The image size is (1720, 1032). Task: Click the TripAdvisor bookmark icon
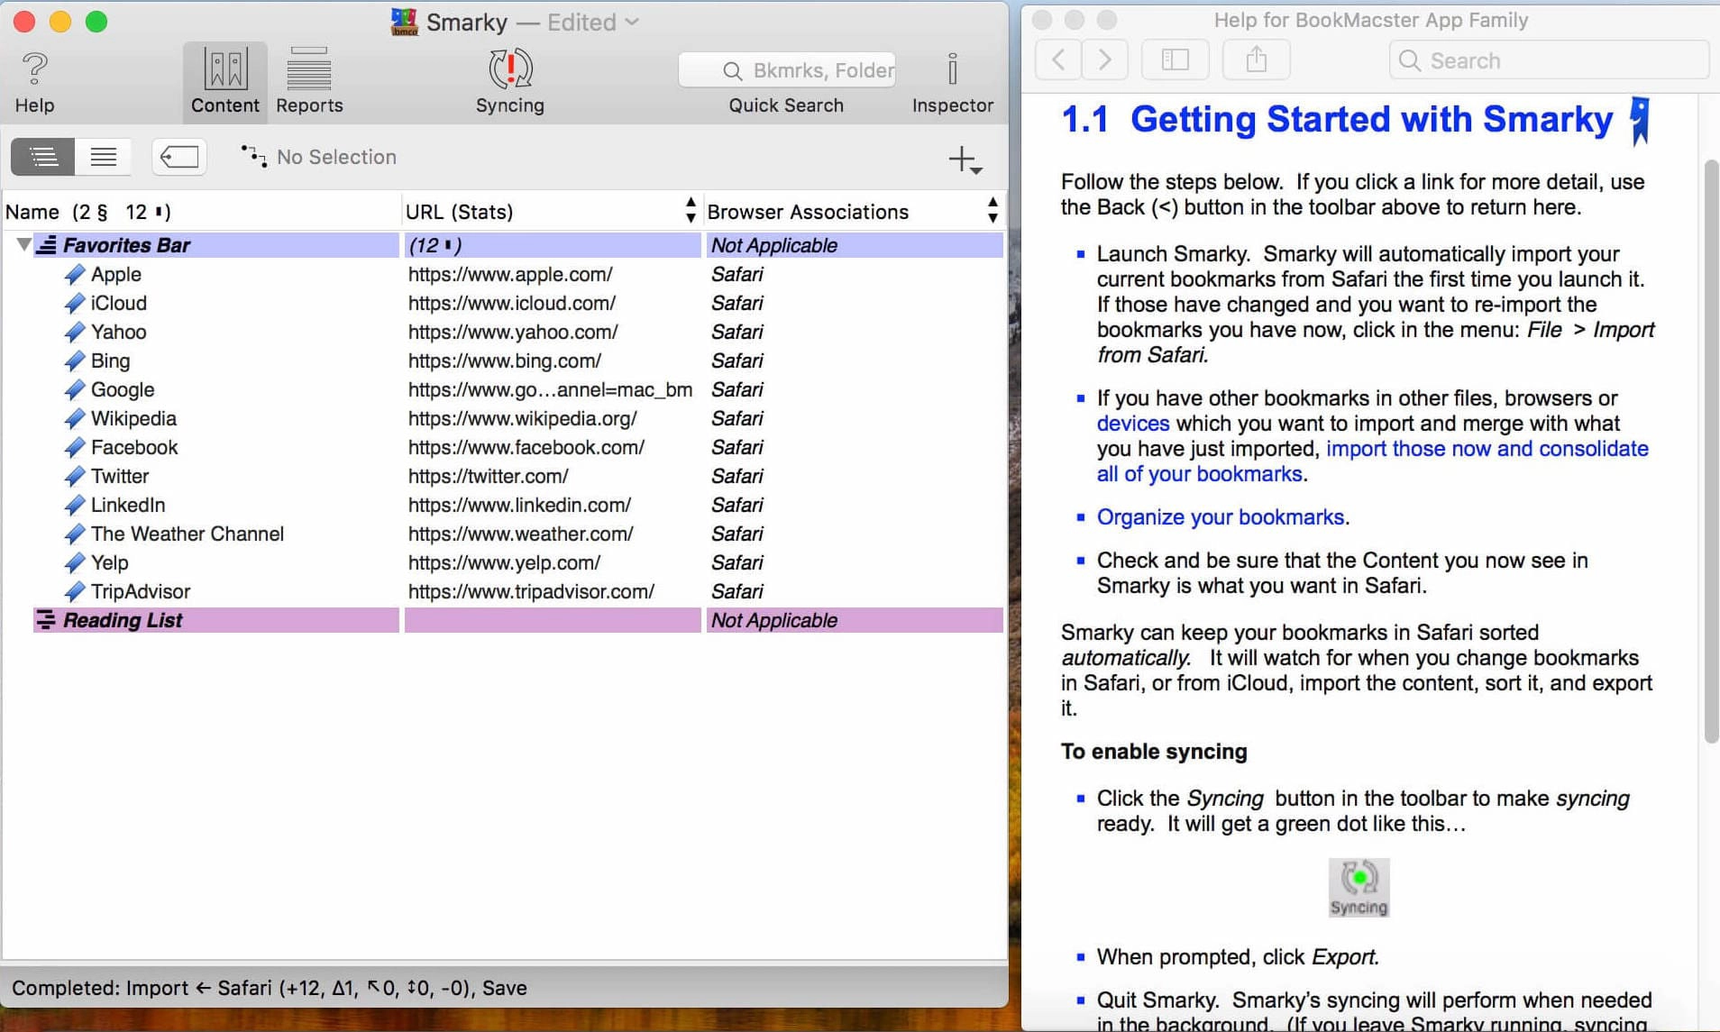coord(75,591)
